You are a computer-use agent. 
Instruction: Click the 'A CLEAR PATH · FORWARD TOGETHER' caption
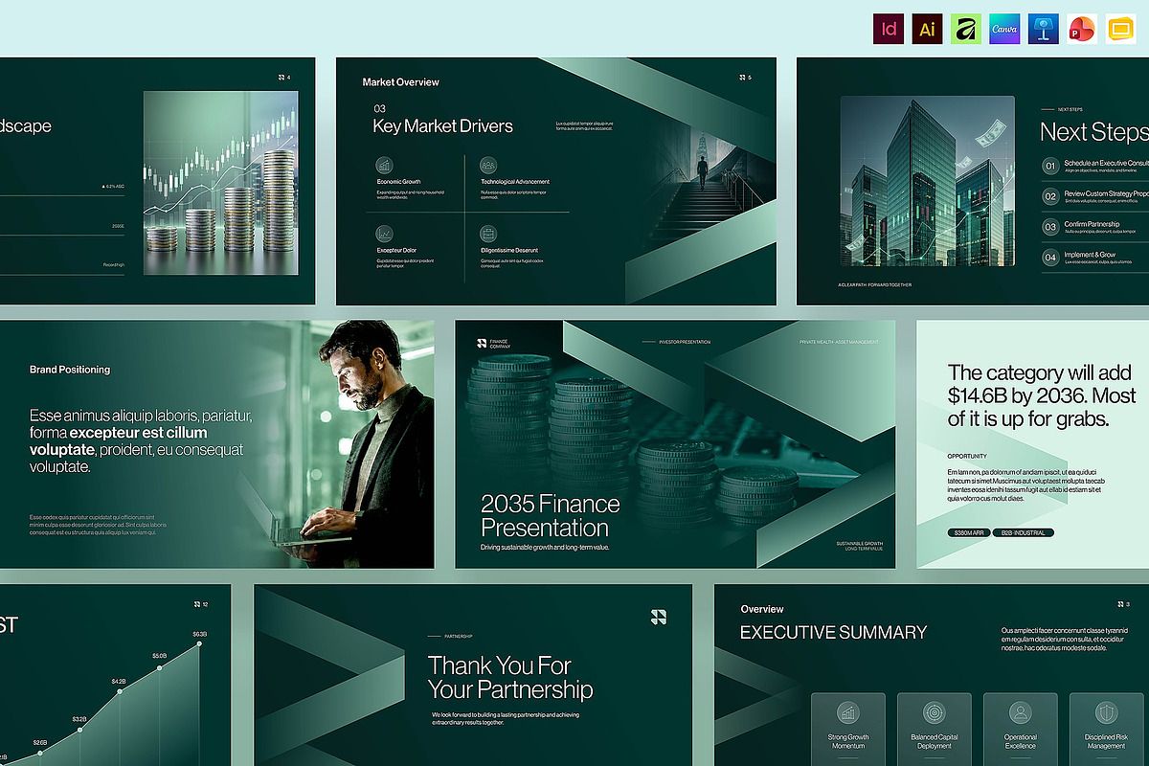pyautogui.click(x=874, y=284)
